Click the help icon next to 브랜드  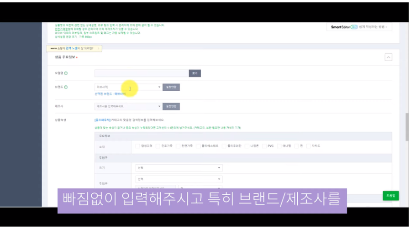point(66,87)
